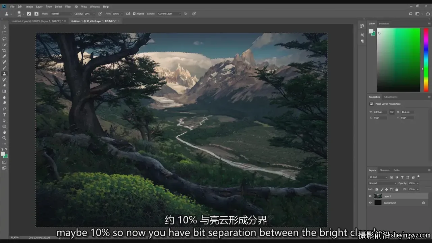Image resolution: width=432 pixels, height=243 pixels.
Task: Open the Image menu
Action: 29,6
